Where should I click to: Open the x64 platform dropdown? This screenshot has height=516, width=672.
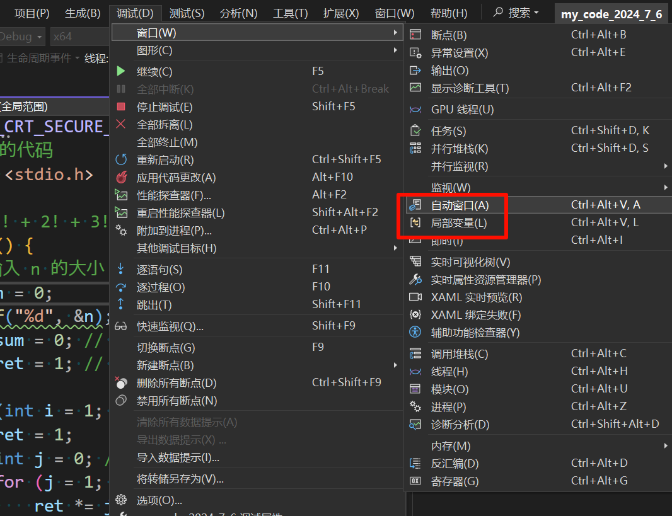point(76,37)
